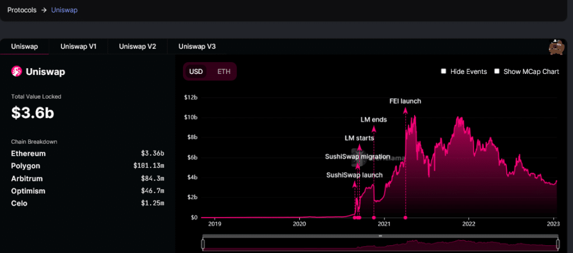Click the top grip of the range slider
The image size is (573, 253).
click(381, 236)
